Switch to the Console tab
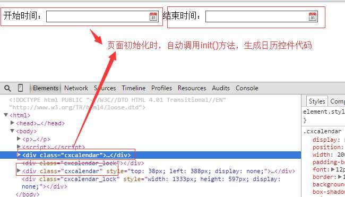Screen dimensions: 345x197 [x=247, y=88]
